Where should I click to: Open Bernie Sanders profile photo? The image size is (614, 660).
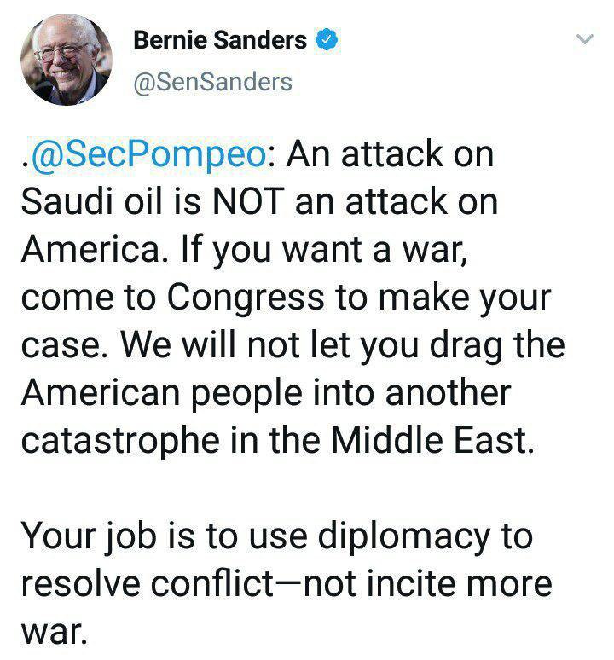point(67,59)
